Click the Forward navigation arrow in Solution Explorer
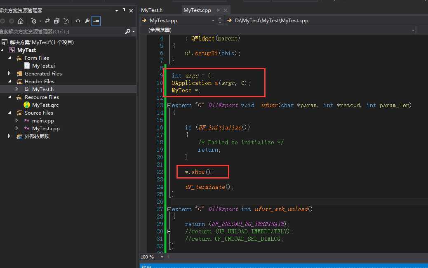Screen dimensions: 428x268 pyautogui.click(x=12, y=21)
